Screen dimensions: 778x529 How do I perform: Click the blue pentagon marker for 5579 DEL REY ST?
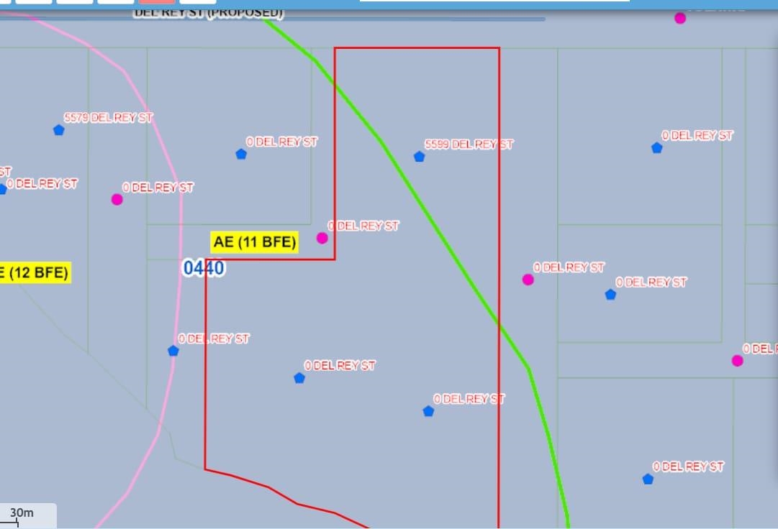pos(58,130)
